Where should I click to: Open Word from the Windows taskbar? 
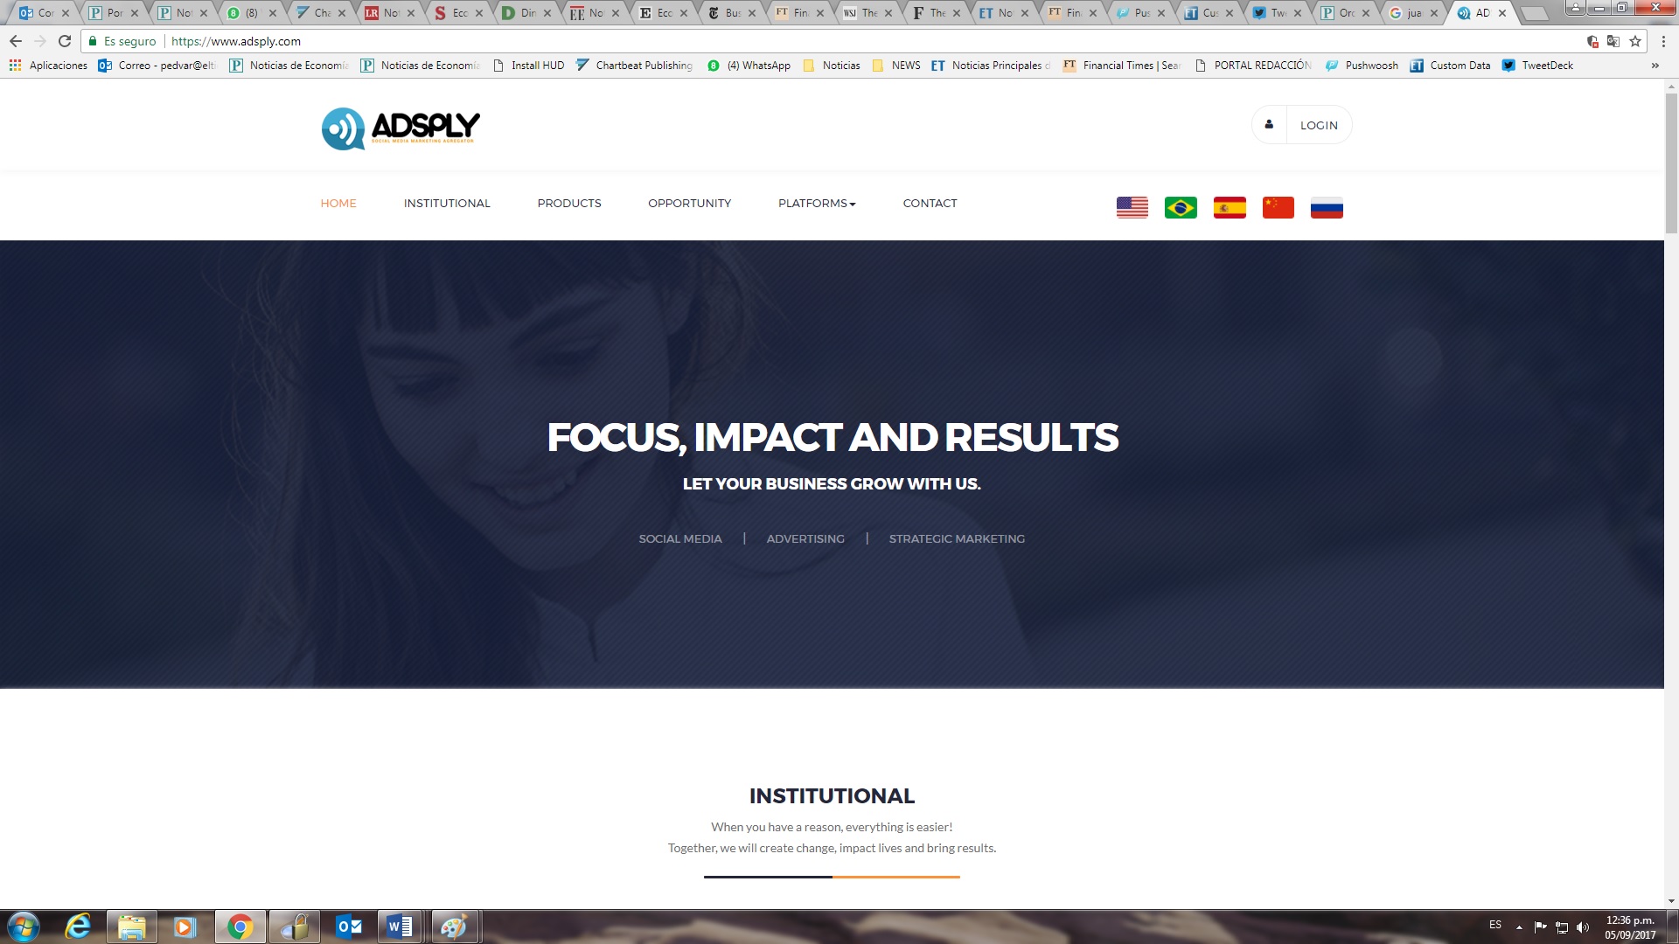click(x=400, y=927)
